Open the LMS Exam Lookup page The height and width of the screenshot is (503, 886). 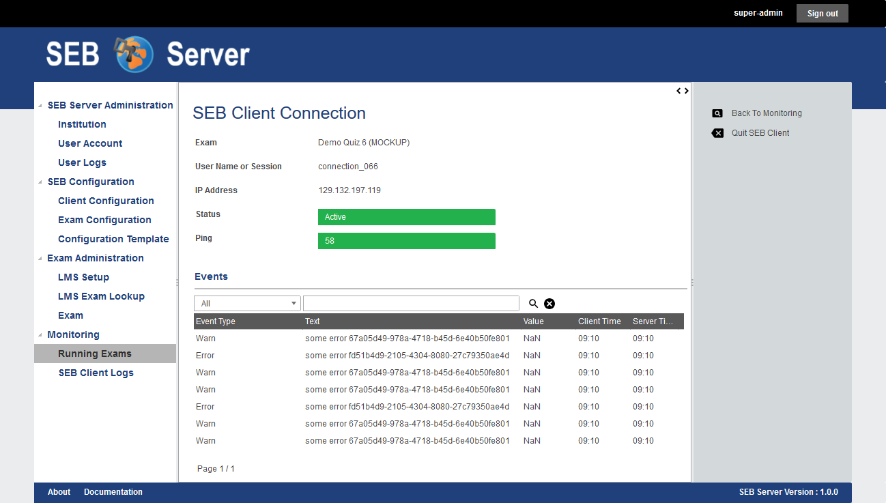(x=101, y=296)
